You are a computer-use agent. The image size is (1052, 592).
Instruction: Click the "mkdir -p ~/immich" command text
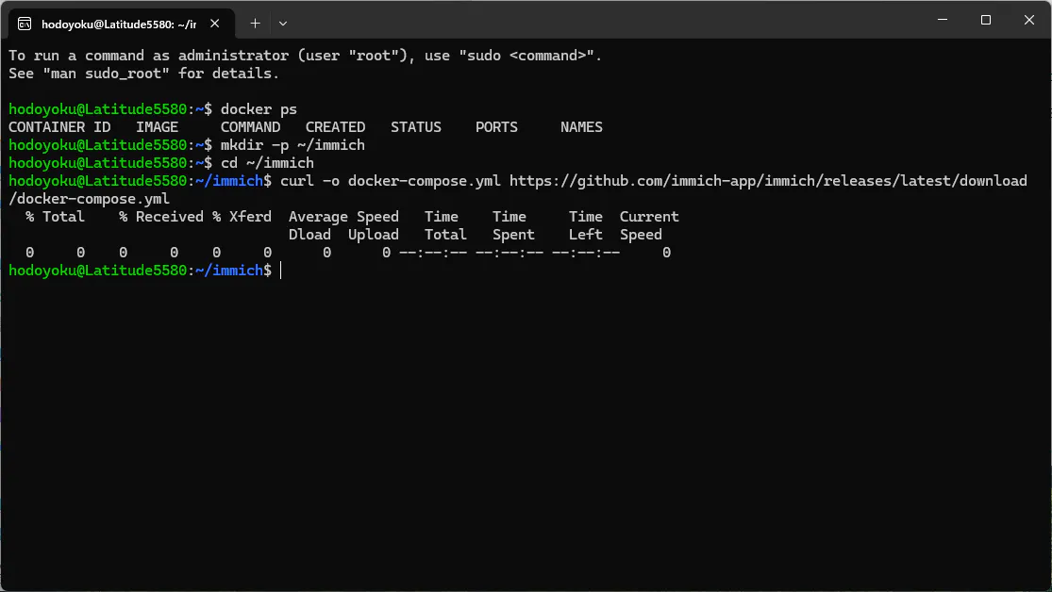(x=292, y=145)
